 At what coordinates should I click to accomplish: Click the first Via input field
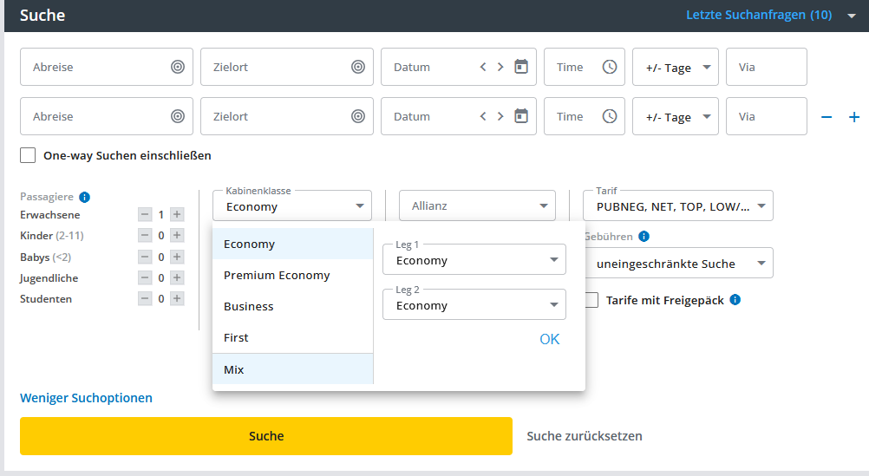pos(766,67)
